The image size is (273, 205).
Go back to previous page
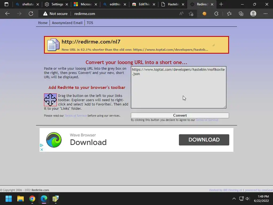click(x=7, y=14)
